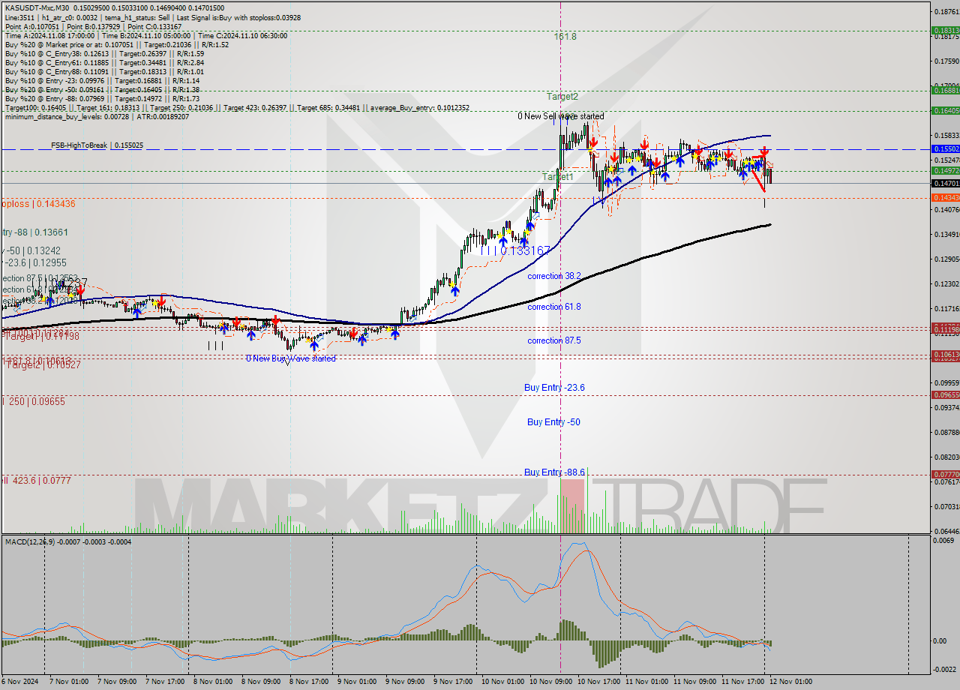
Task: Click the '9 Nov 17:00' time label
Action: 453,681
